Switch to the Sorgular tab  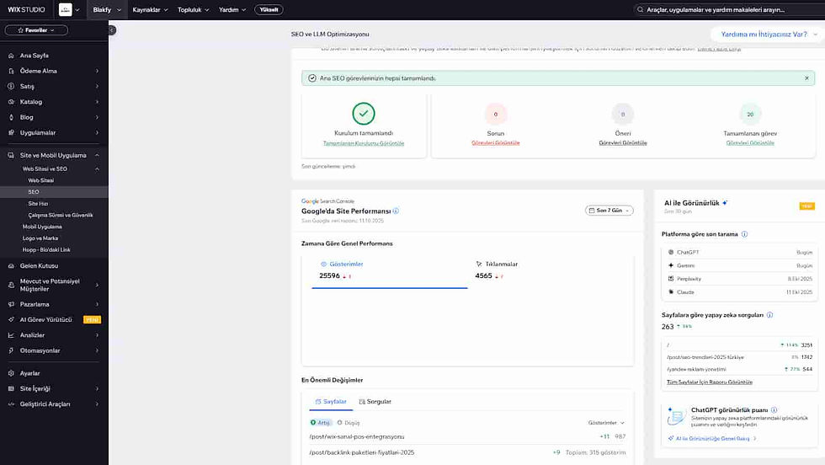pos(375,401)
